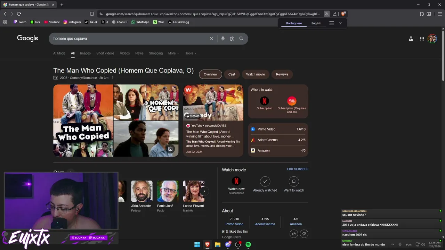Viewport: 445px width, 250px height.
Task: Open the Crusaders.gg bookmark
Action: click(x=179, y=22)
